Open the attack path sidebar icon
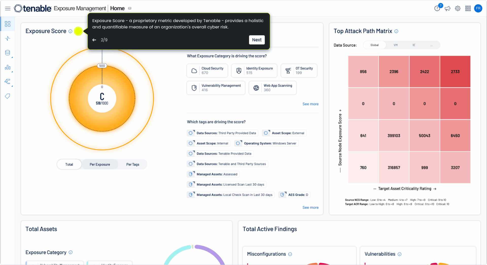 coord(8,82)
